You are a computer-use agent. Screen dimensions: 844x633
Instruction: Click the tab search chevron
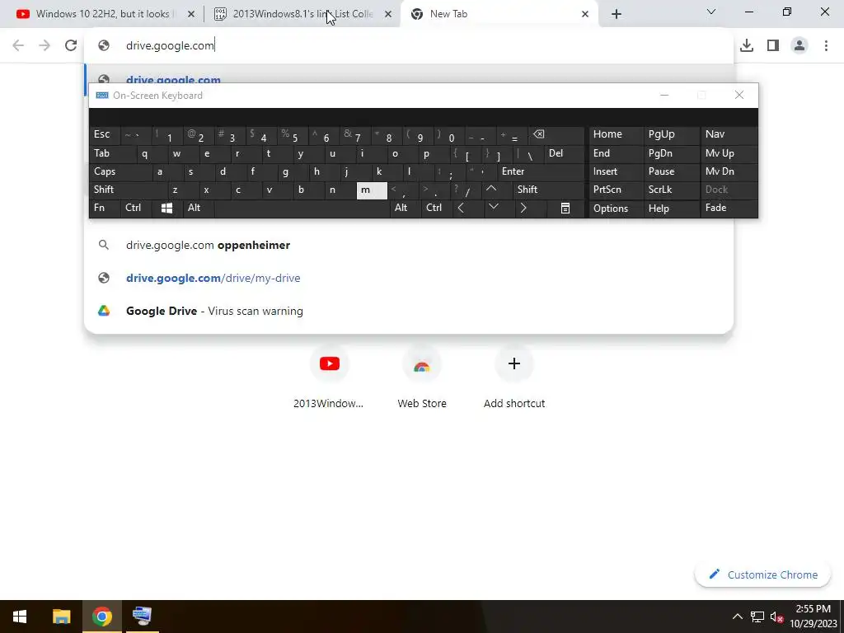coord(711,12)
